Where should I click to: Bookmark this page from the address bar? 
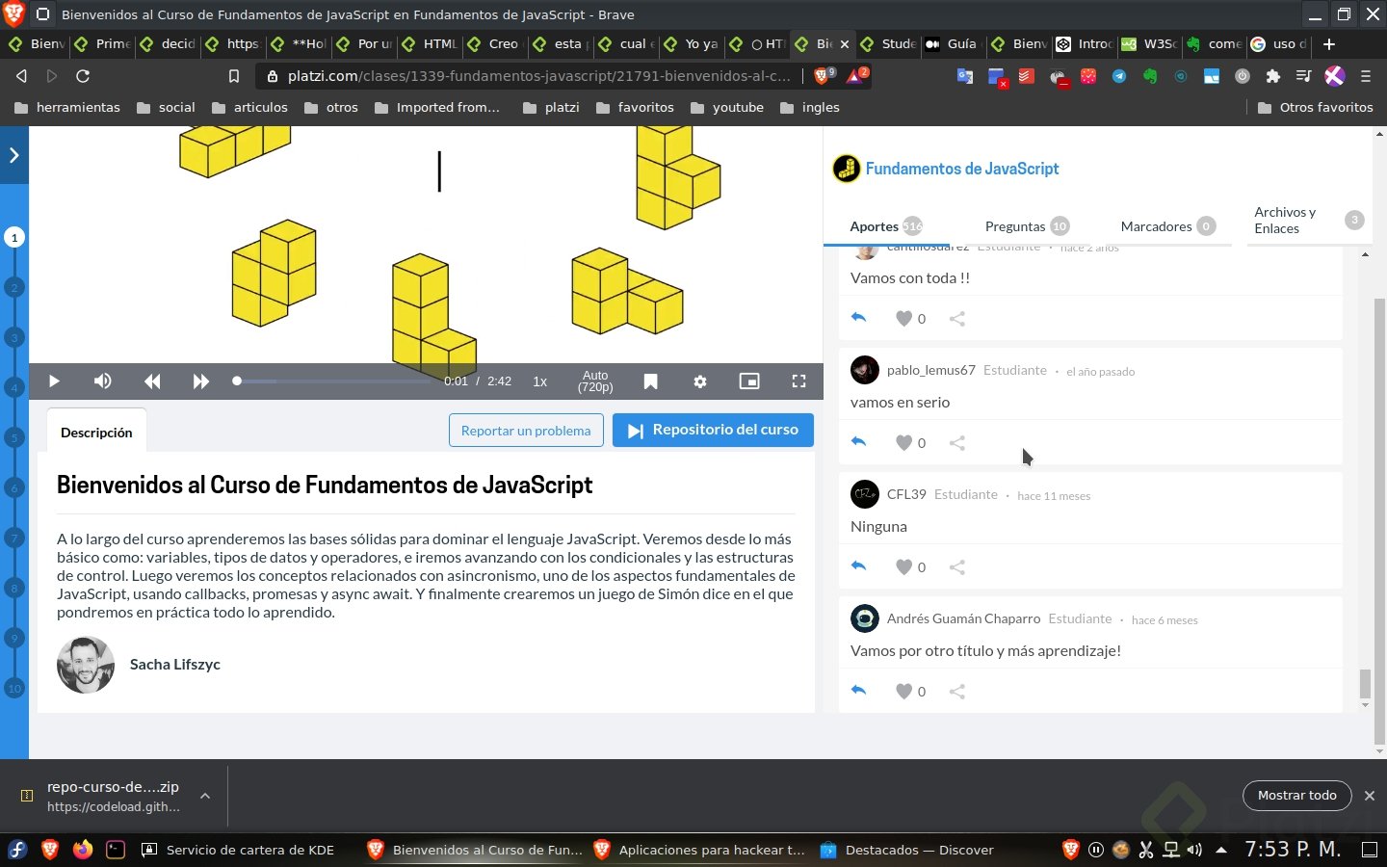click(x=233, y=76)
